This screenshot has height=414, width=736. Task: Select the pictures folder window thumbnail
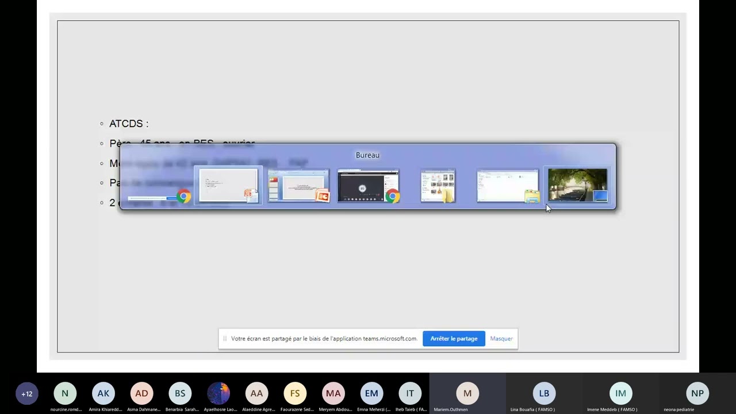[438, 185]
